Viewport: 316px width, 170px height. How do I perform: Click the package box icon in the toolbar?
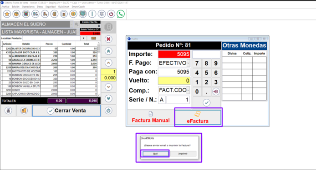pyautogui.click(x=16, y=14)
